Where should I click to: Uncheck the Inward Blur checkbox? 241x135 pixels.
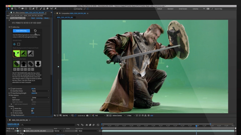pyautogui.click(x=32, y=111)
